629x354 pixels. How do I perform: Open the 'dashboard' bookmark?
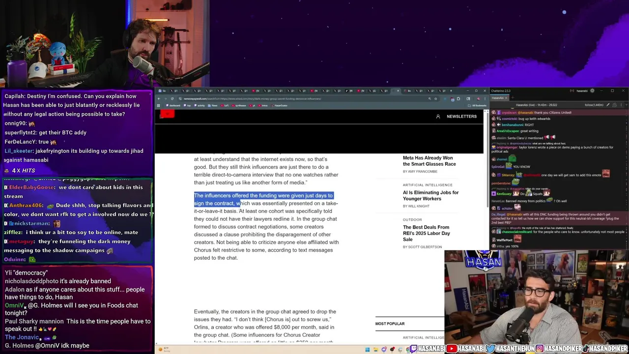click(173, 106)
